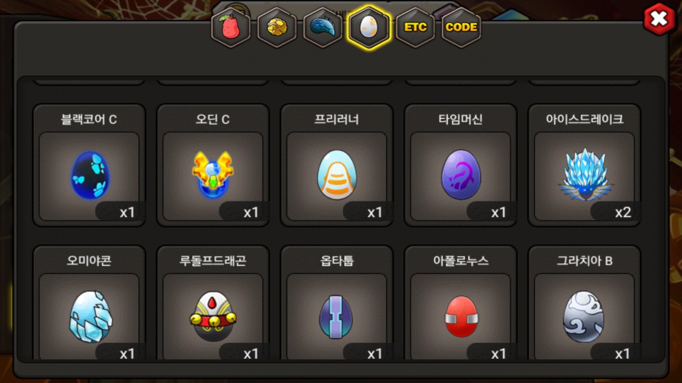
Task: Open the ETC items tab
Action: [x=415, y=27]
